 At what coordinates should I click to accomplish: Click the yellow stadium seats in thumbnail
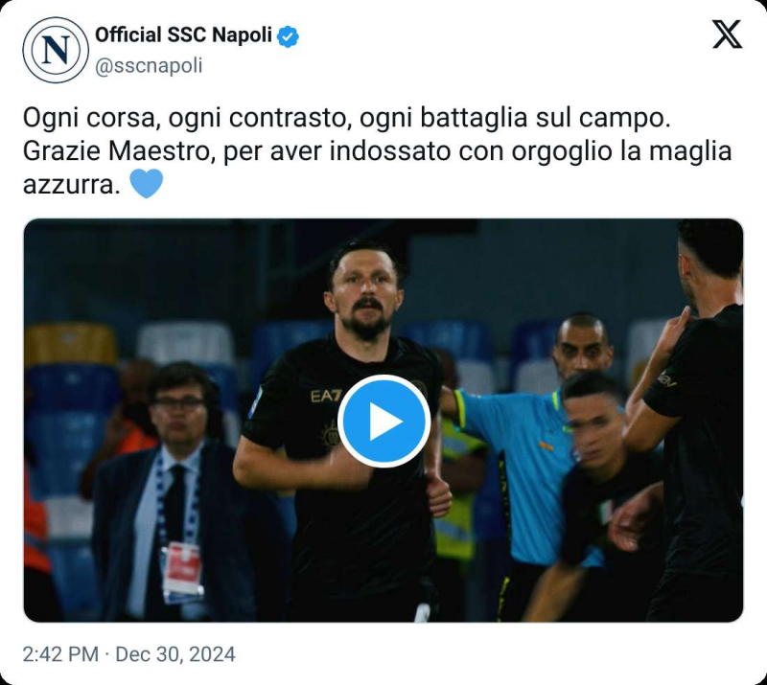[71, 343]
